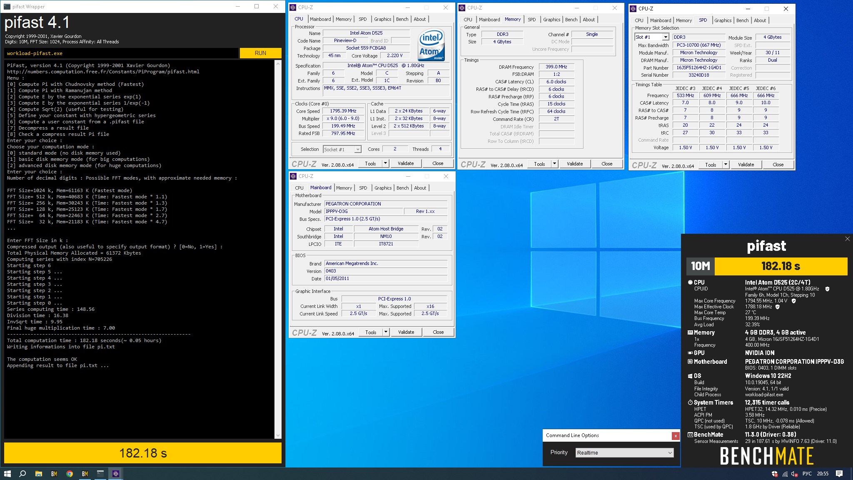This screenshot has width=853, height=480.
Task: Switch to the CPU-Z taskbar icon
Action: click(116, 474)
